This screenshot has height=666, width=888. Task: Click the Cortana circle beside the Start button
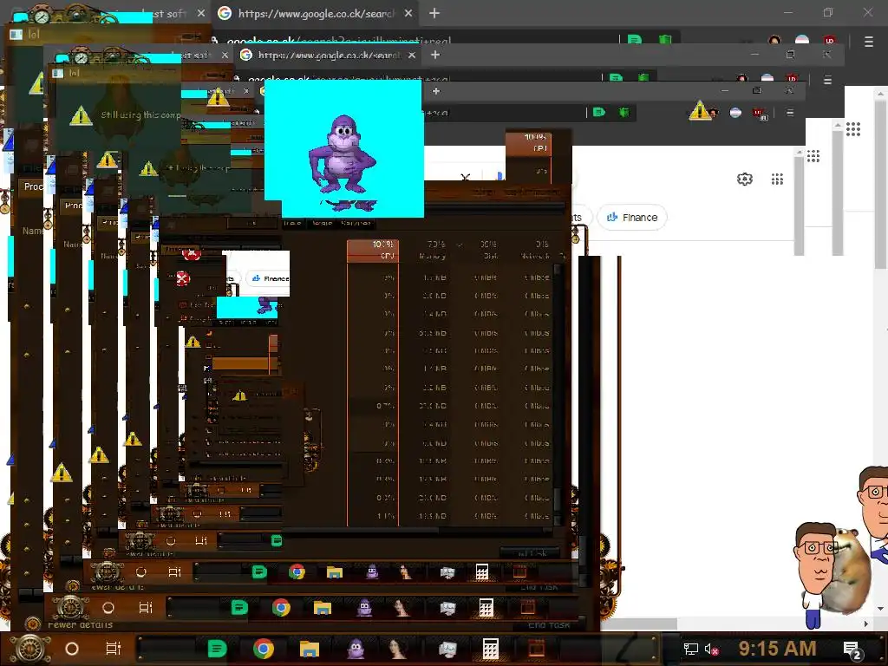coord(72,649)
